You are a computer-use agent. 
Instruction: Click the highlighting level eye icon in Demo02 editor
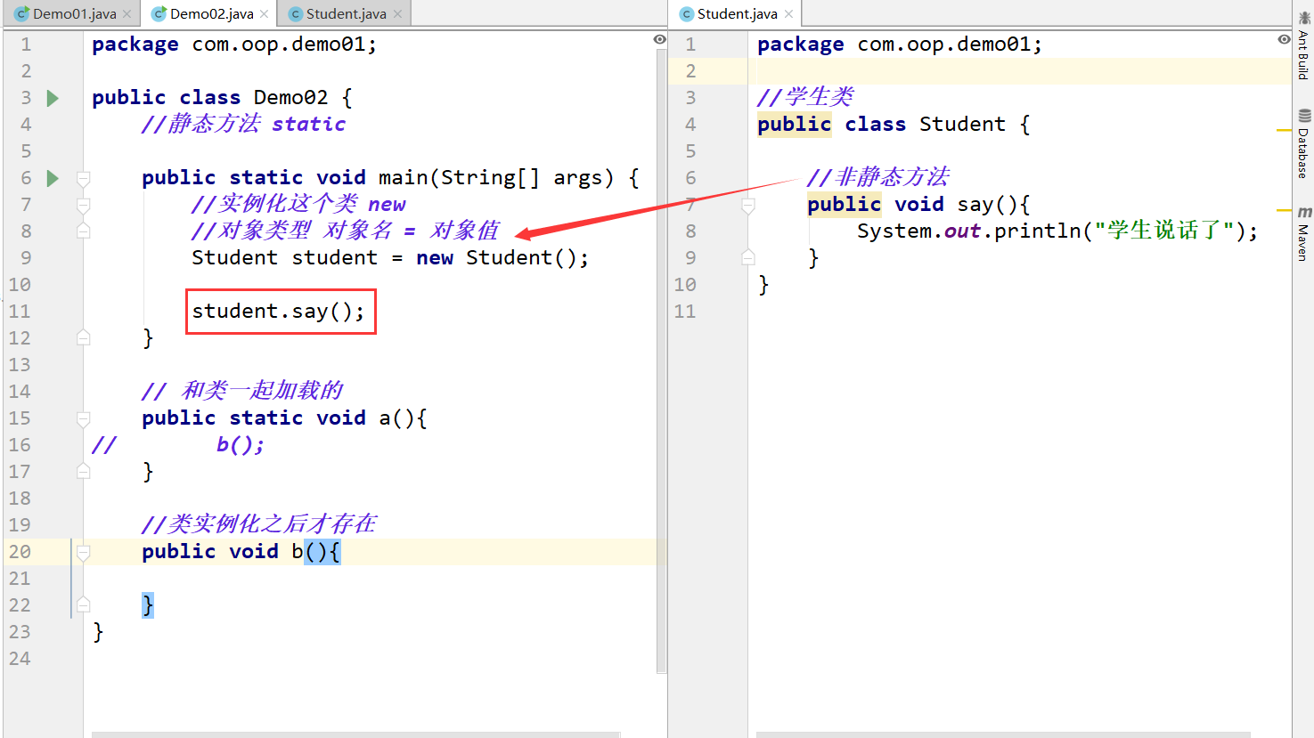coord(659,39)
